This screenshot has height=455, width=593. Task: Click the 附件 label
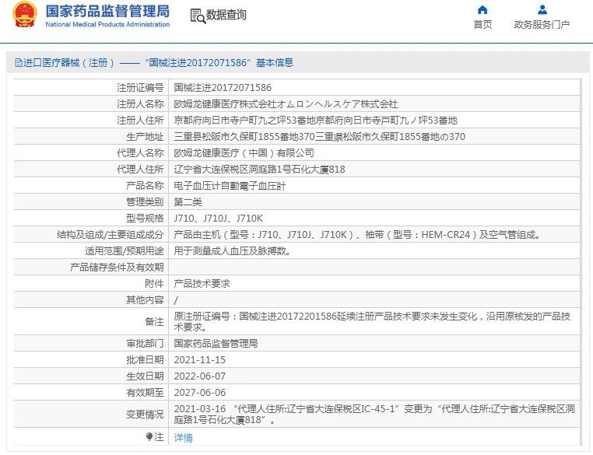[154, 283]
